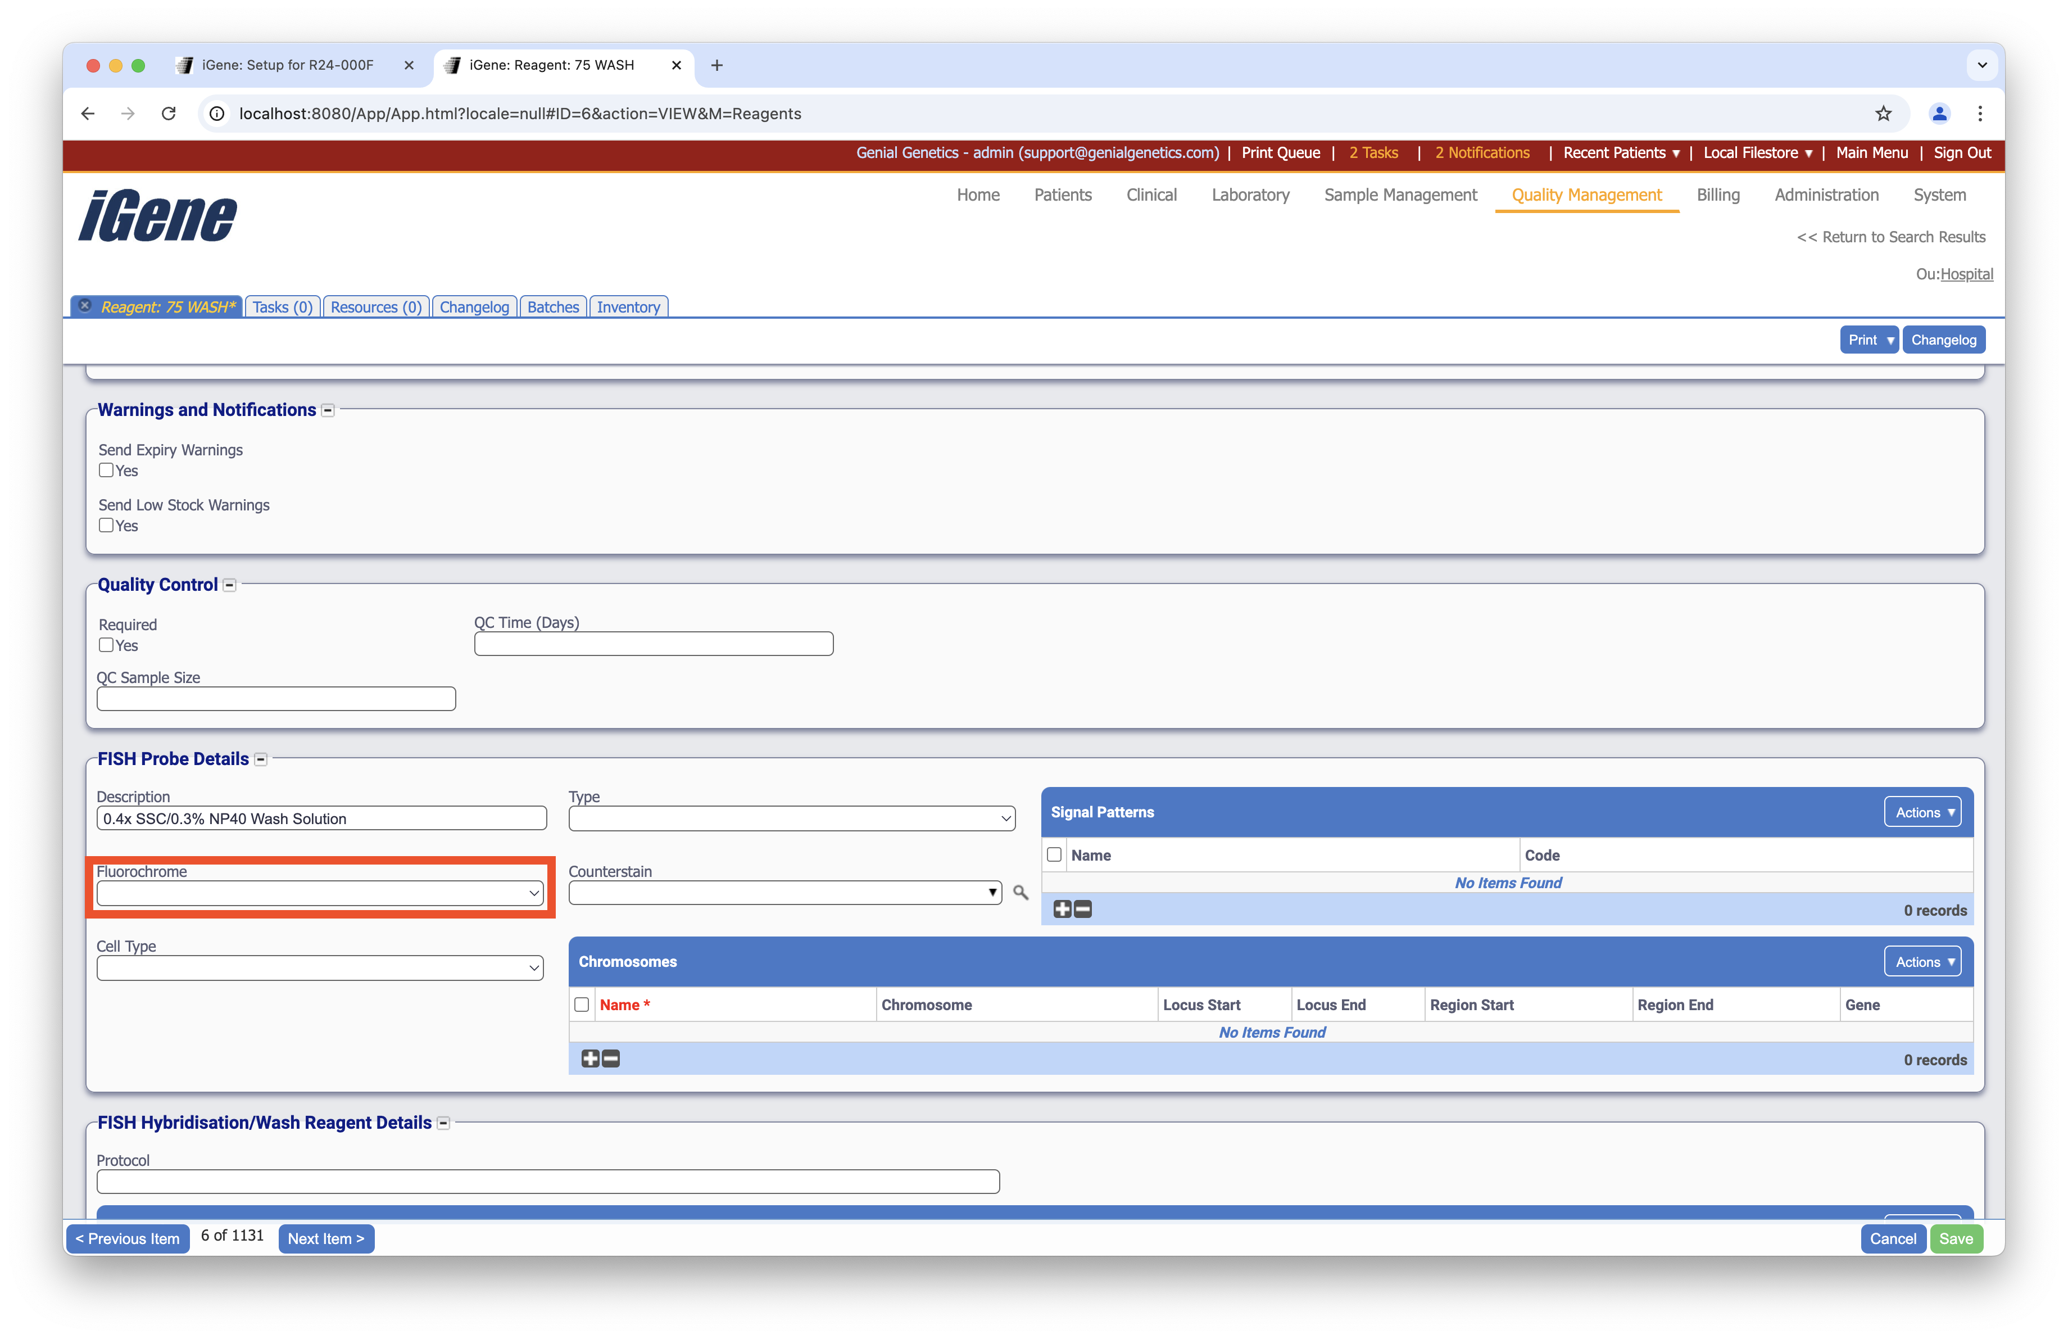The height and width of the screenshot is (1339, 2068).
Task: Reload the browser page
Action: pyautogui.click(x=169, y=114)
